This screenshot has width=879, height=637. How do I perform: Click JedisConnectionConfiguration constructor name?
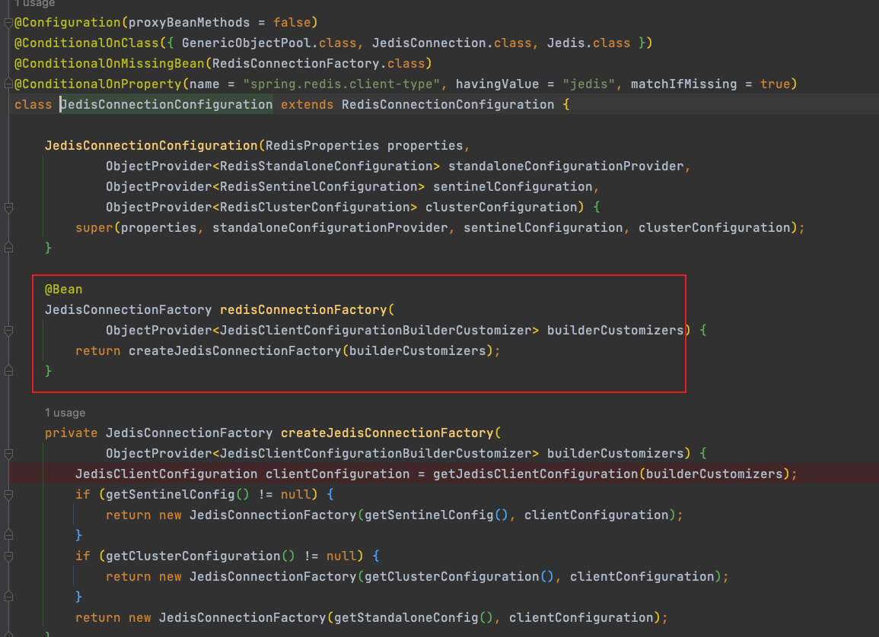click(151, 145)
